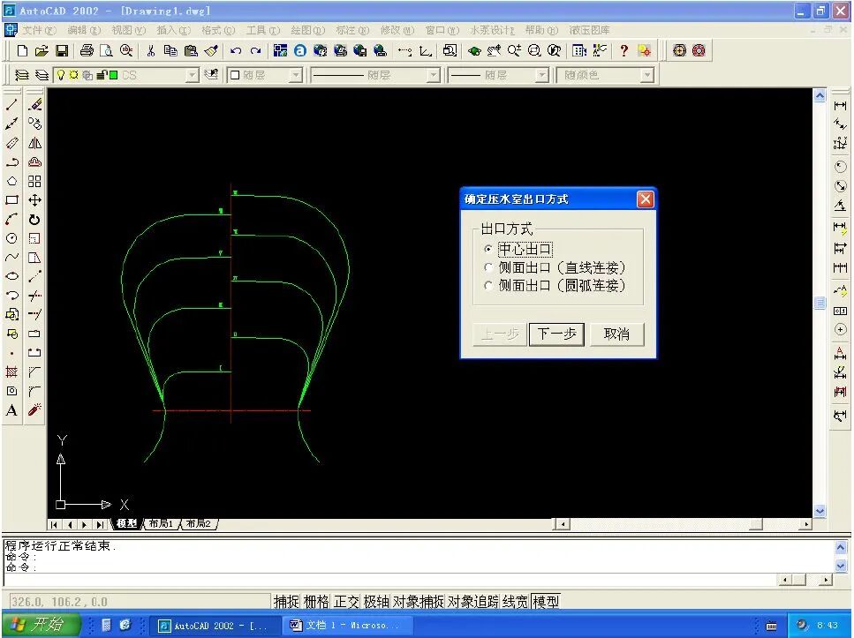The height and width of the screenshot is (638, 854).
Task: Close the 确定压水室出口方式 dialog
Action: click(646, 199)
